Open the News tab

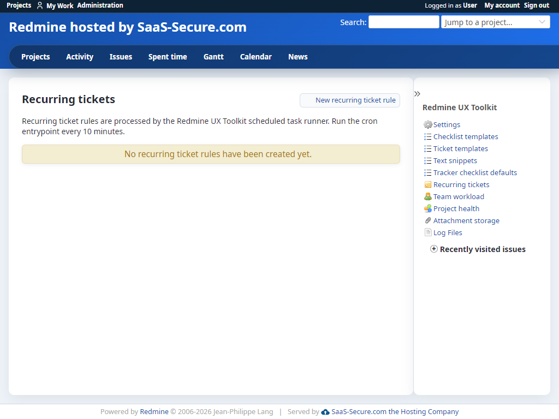click(x=298, y=57)
